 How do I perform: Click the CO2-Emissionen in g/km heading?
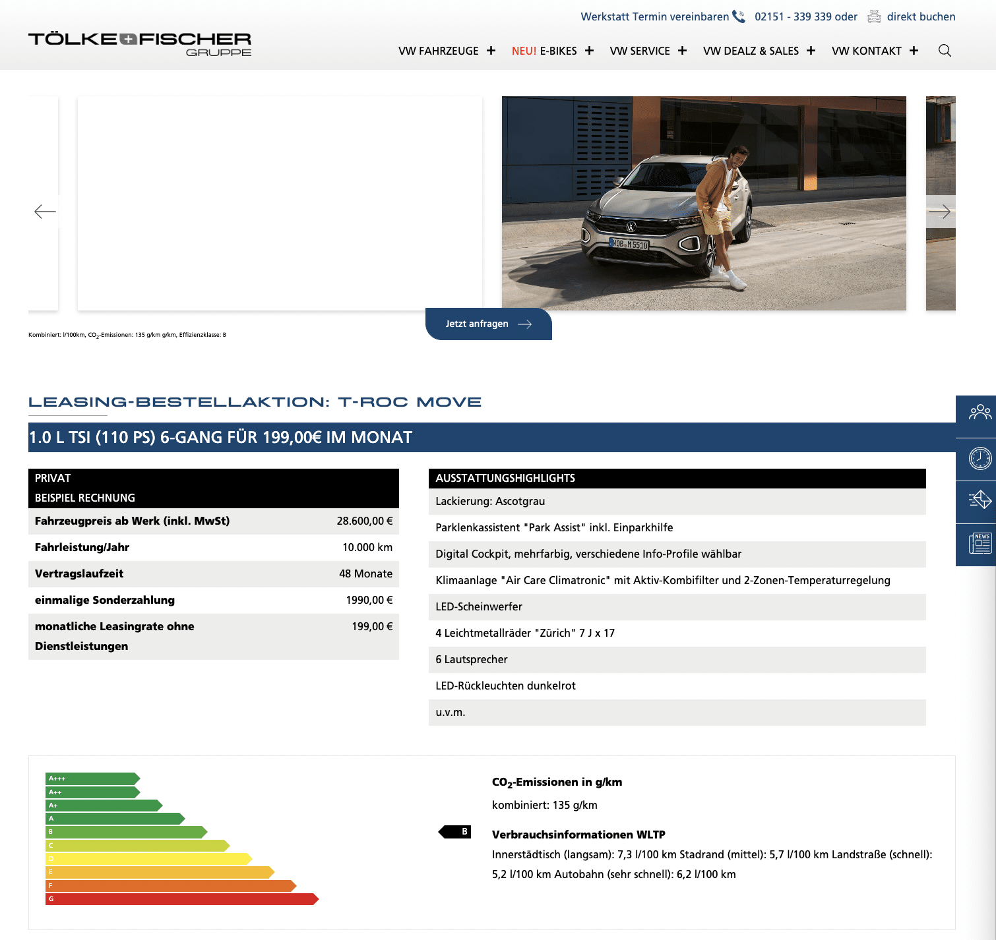557,782
